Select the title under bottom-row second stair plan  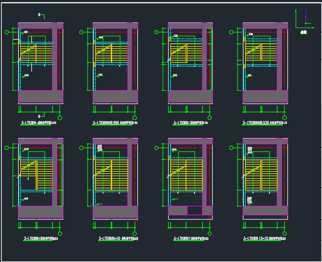click(x=118, y=238)
